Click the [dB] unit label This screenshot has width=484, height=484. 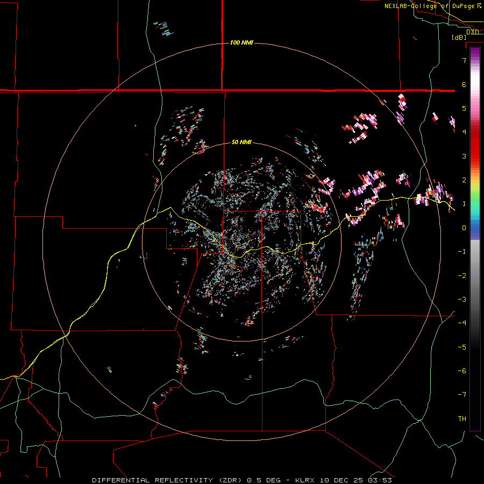(459, 37)
